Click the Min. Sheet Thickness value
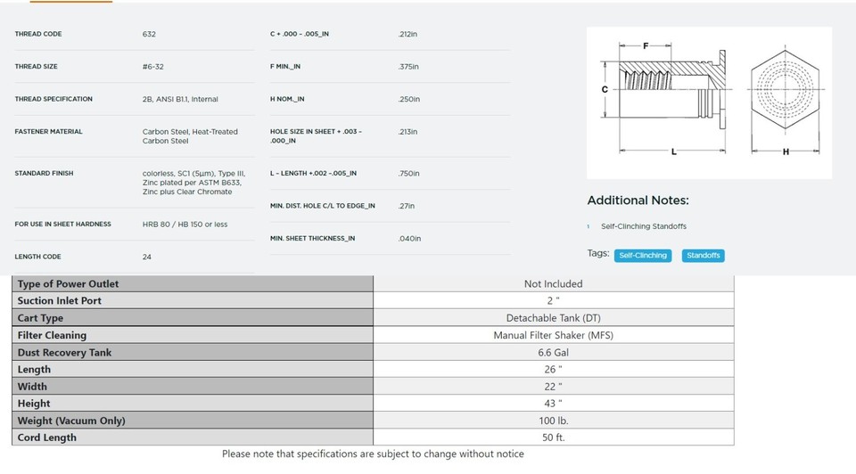Screen dimensions: 856x474 (409, 239)
